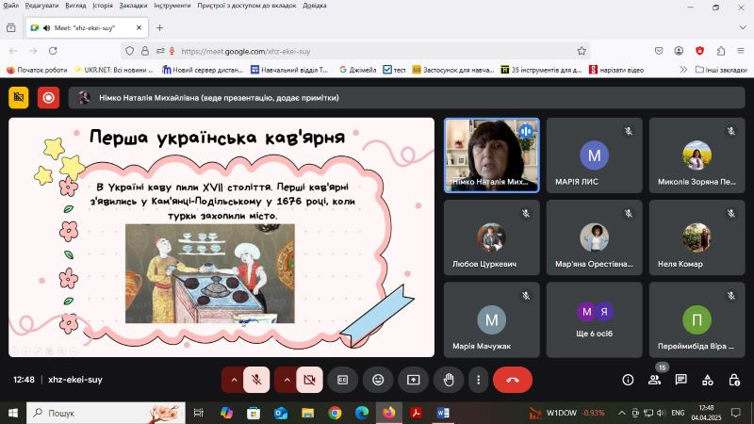Mute the tab audio speaker icon
This screenshot has height=424, width=754.
click(46, 28)
